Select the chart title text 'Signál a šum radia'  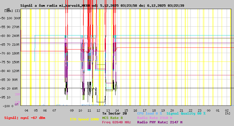(39, 6)
